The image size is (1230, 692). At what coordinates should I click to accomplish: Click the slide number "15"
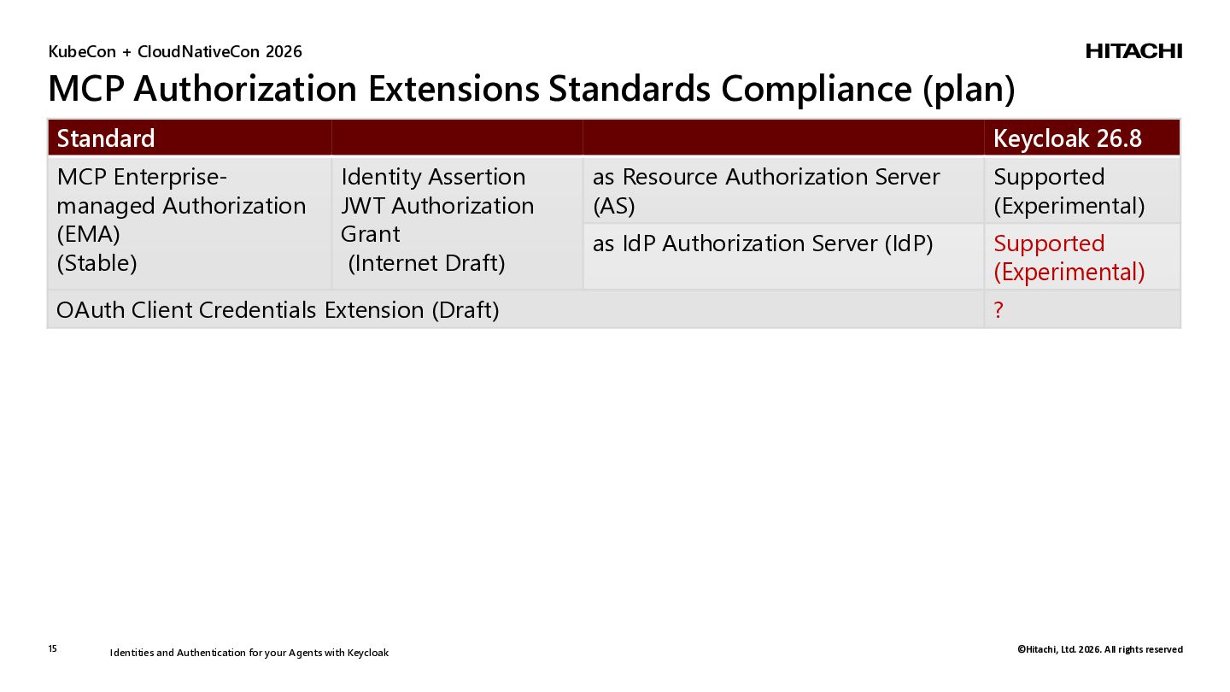click(53, 649)
